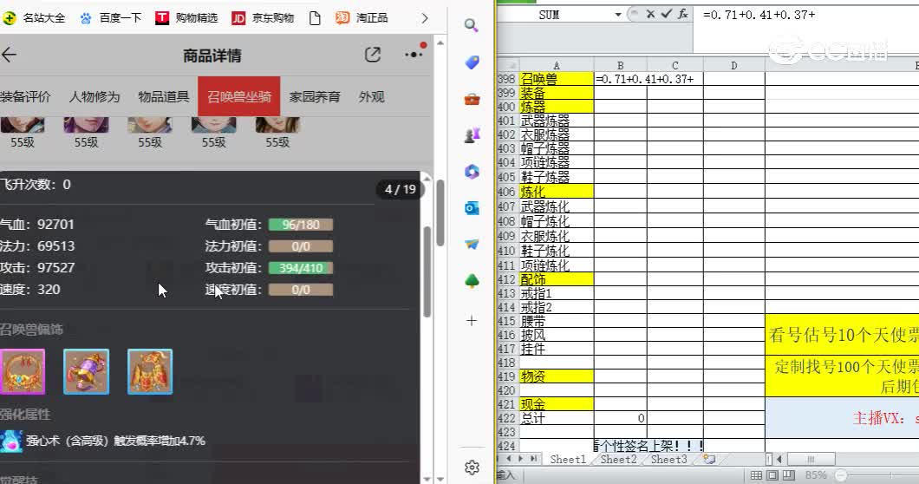The image size is (919, 484).
Task: Switch to the 装备评价 tab
Action: tap(24, 97)
